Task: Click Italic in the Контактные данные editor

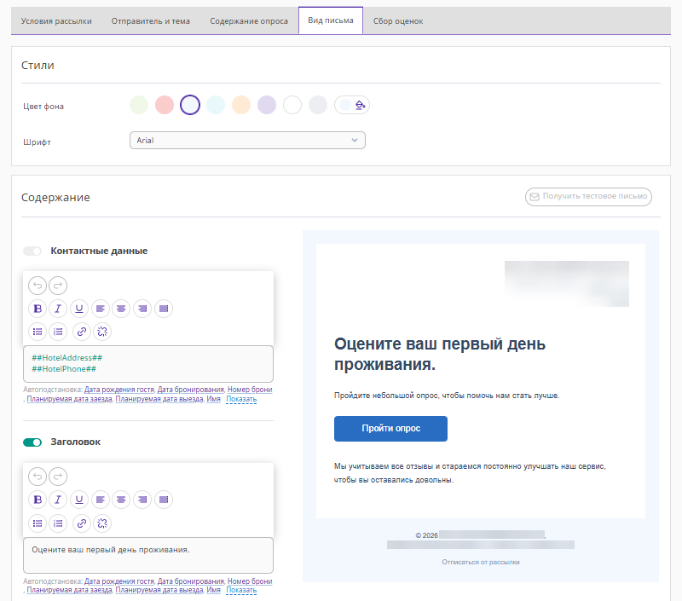Action: (58, 309)
